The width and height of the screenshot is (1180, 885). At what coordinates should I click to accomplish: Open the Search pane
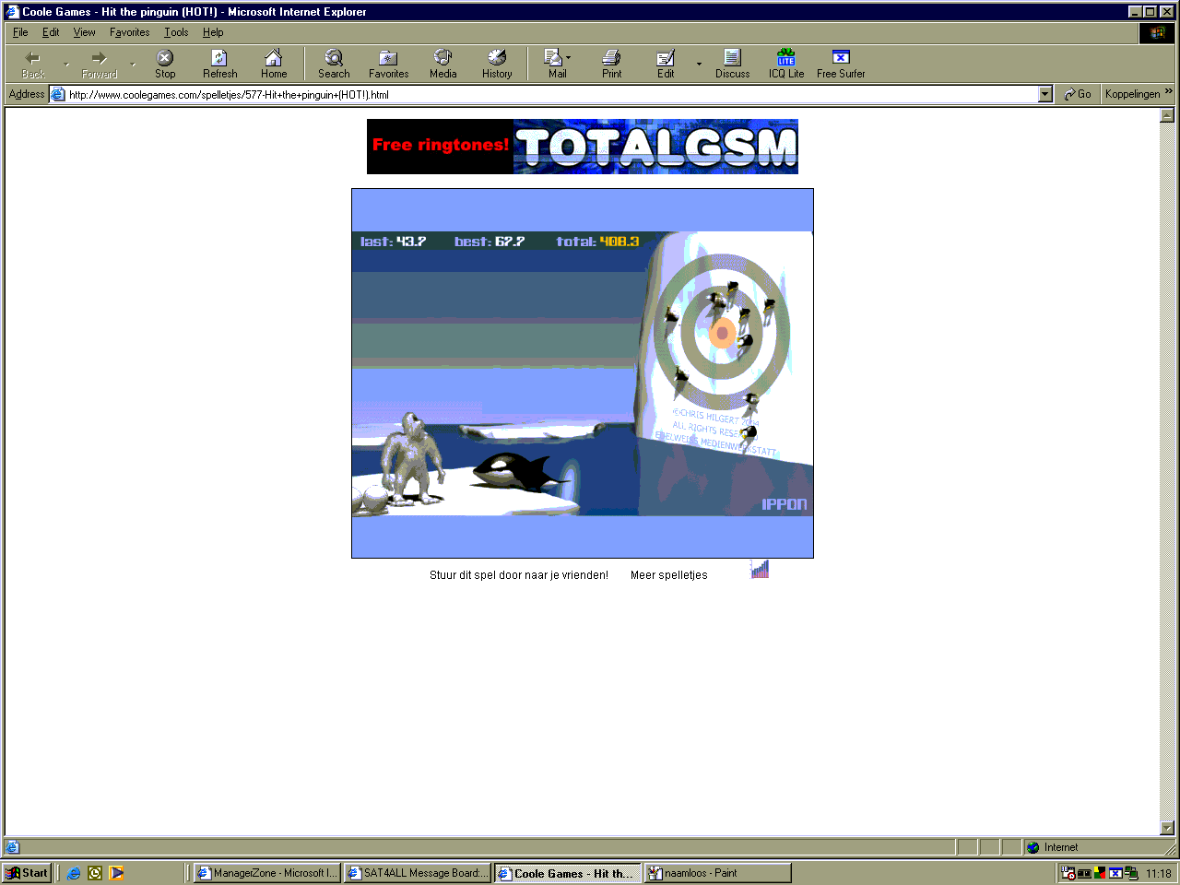[334, 64]
